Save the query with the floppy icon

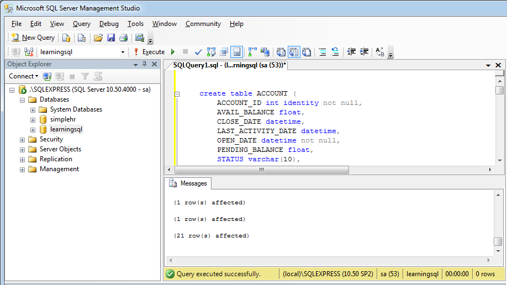[111, 38]
